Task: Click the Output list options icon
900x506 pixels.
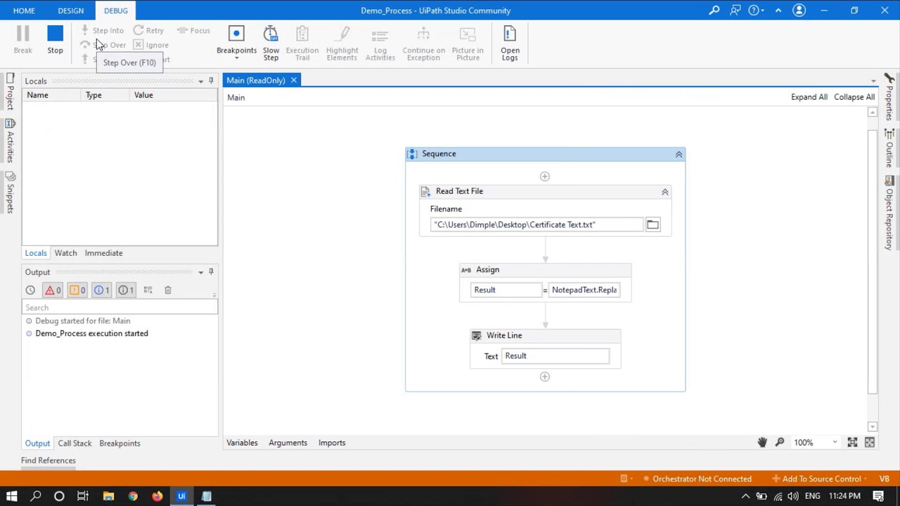Action: click(x=148, y=290)
